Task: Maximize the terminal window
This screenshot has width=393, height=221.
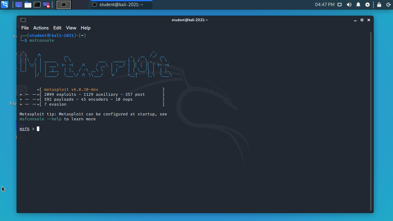Action: (x=362, y=20)
